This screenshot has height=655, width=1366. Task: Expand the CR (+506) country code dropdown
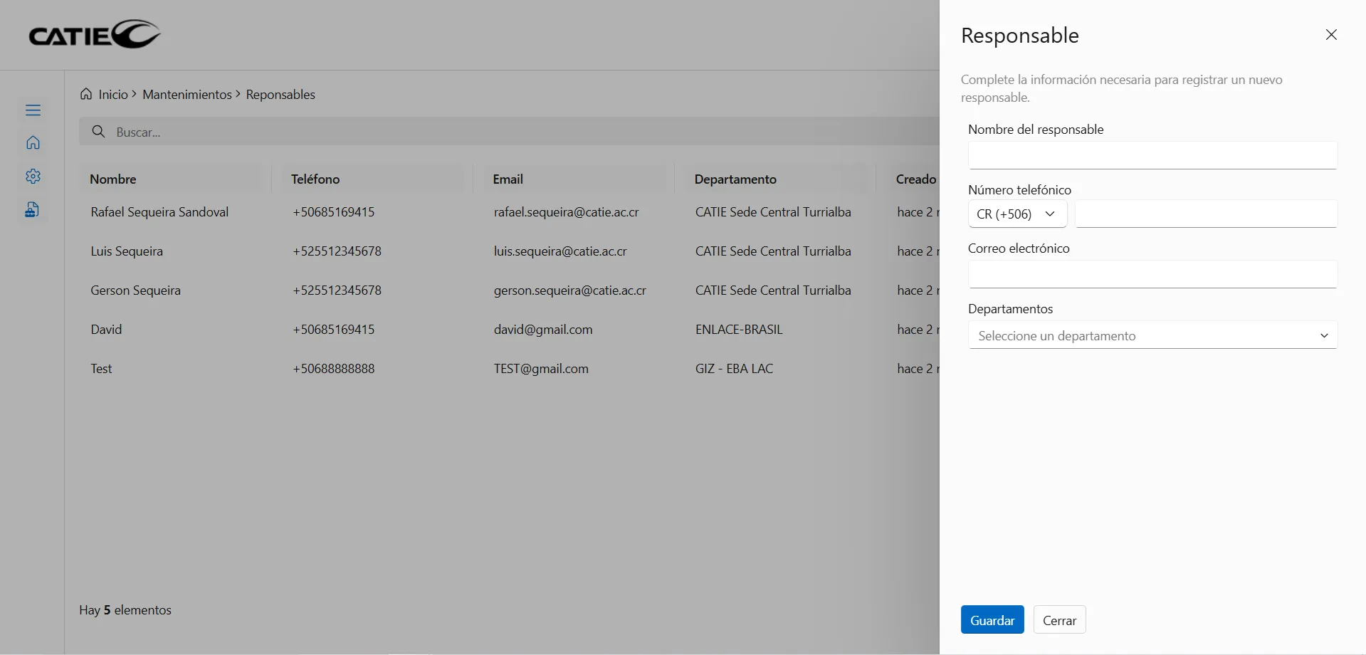point(1016,214)
